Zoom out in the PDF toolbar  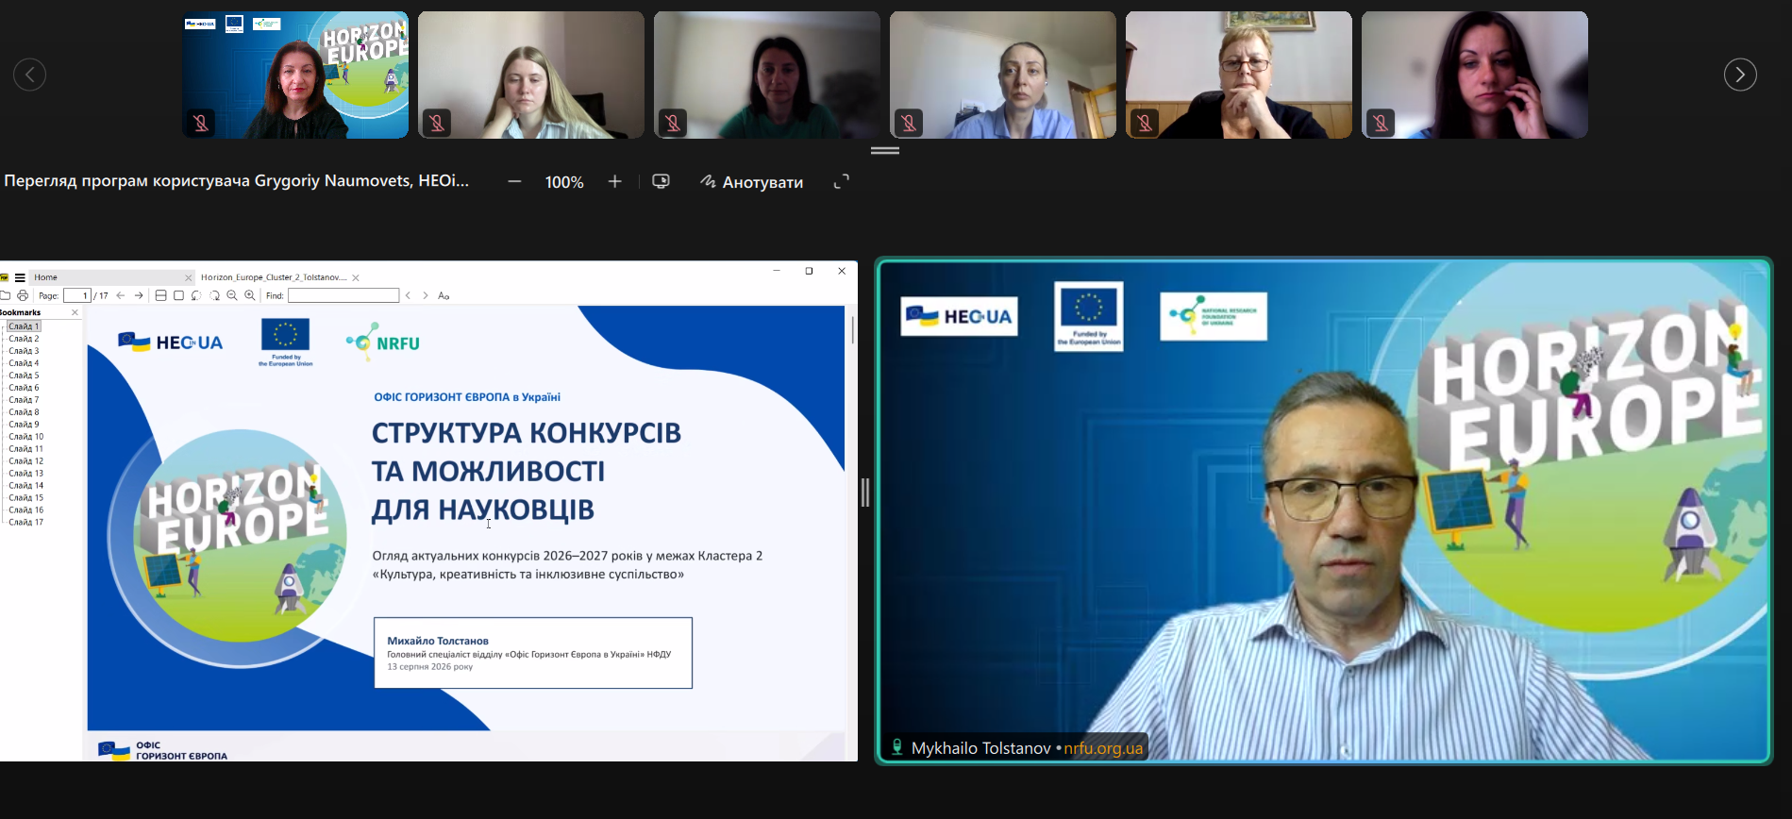[232, 295]
